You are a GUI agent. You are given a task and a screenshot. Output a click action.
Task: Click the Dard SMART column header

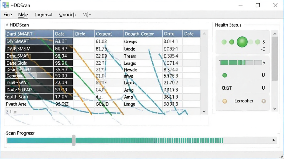point(29,34)
